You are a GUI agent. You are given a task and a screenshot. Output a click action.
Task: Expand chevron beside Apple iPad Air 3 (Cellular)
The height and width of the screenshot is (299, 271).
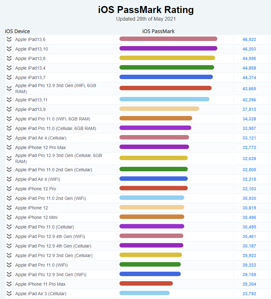click(9, 294)
